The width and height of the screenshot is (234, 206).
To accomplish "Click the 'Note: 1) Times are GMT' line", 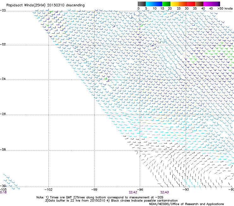I will pyautogui.click(x=100, y=197).
